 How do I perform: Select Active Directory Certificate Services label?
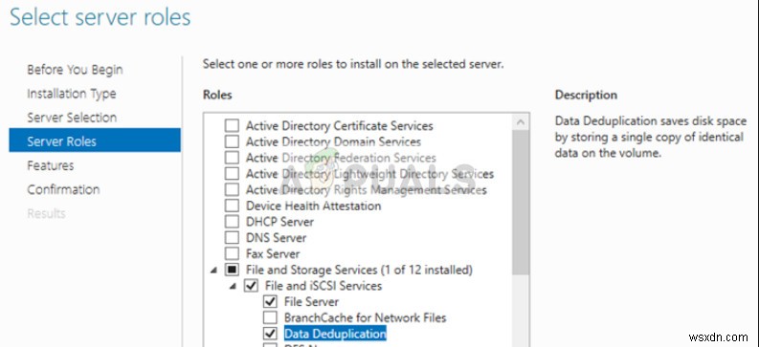pyautogui.click(x=340, y=126)
